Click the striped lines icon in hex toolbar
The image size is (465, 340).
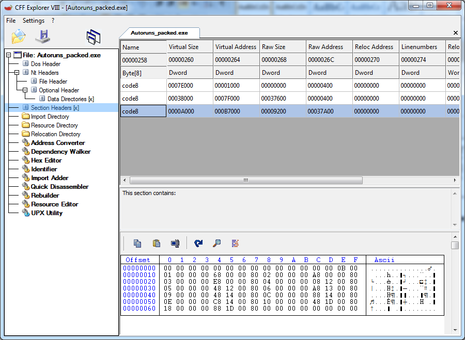(x=235, y=244)
